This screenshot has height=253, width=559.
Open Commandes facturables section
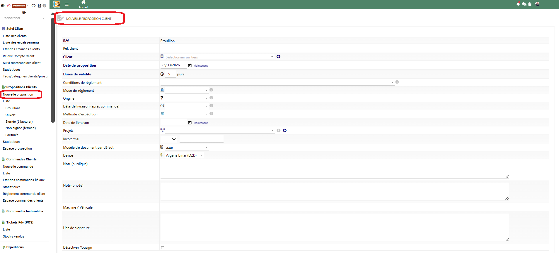pyautogui.click(x=25, y=211)
